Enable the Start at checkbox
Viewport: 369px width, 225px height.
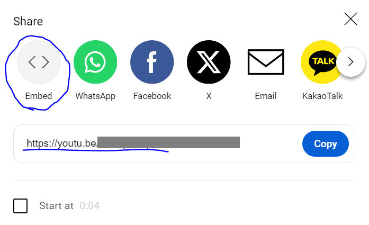coord(21,206)
